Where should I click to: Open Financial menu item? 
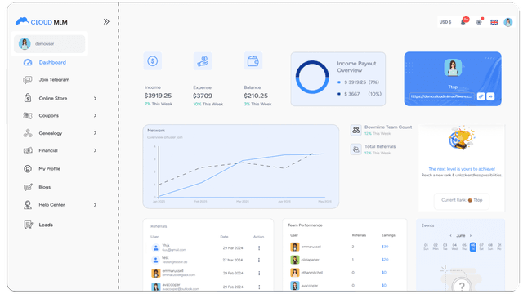click(48, 150)
